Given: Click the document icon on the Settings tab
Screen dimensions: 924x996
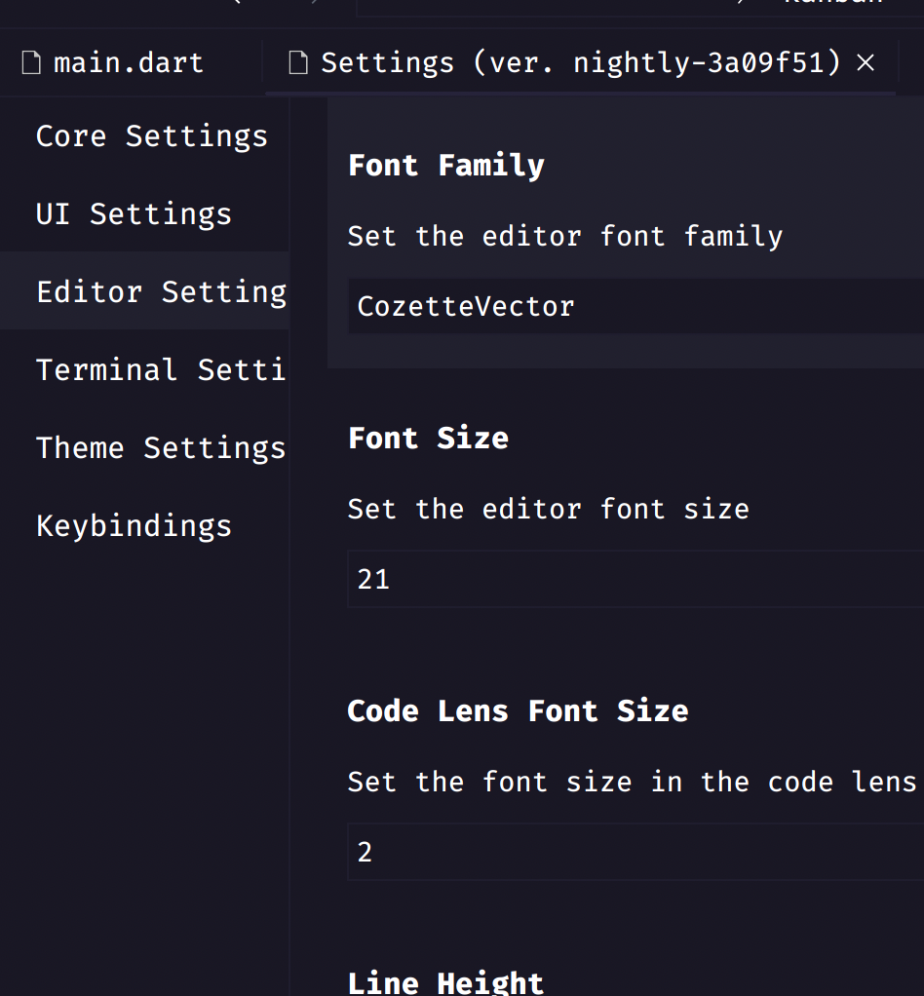Looking at the screenshot, I should click(x=296, y=61).
